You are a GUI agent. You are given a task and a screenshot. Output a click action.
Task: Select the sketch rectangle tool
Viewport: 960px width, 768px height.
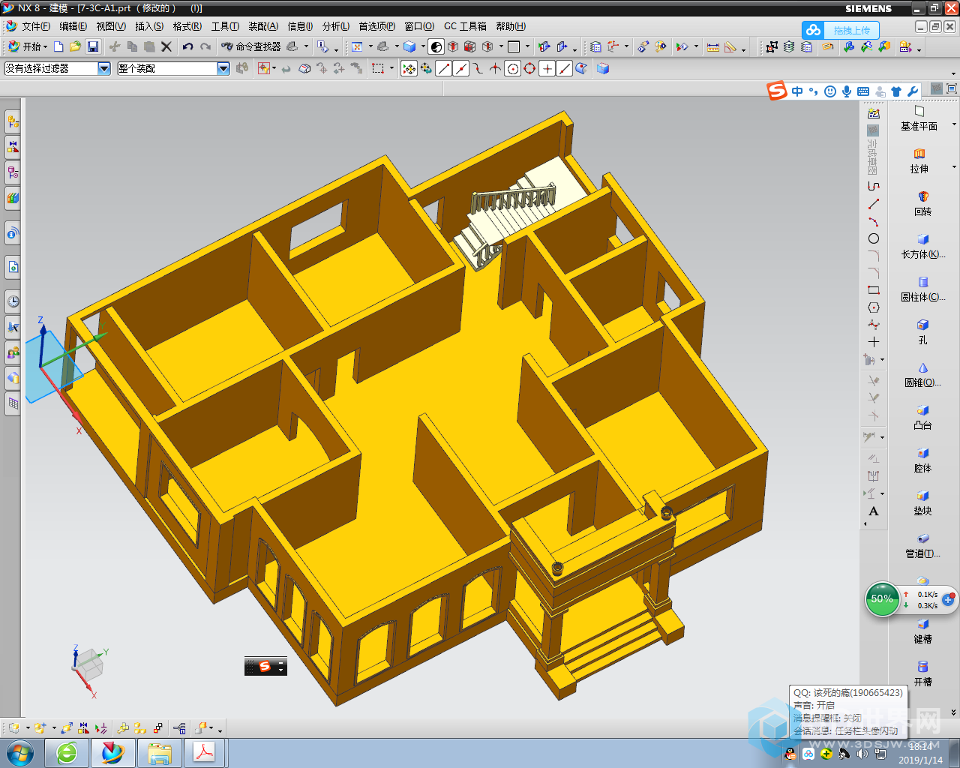point(873,290)
